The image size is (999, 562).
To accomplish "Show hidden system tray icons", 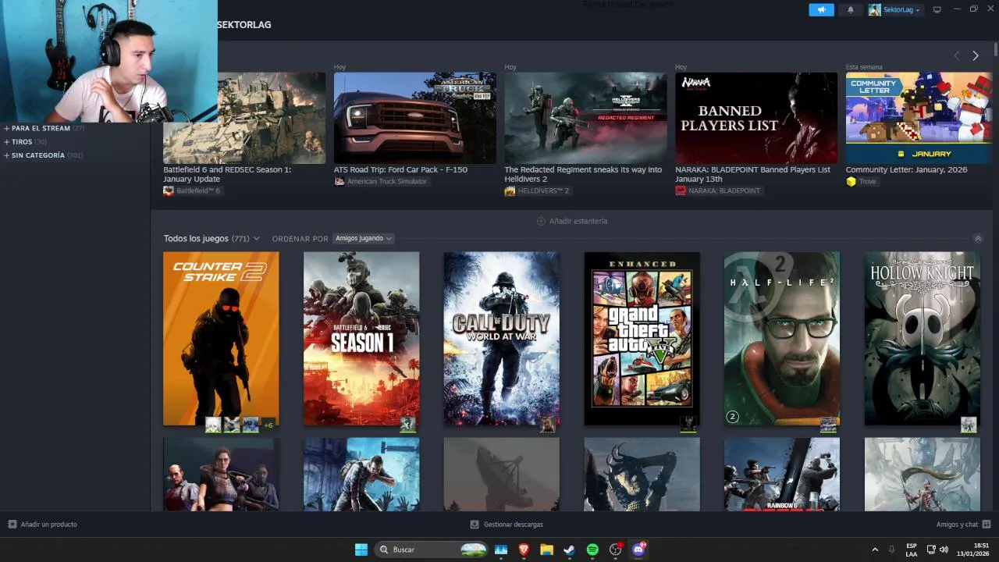I will (875, 550).
